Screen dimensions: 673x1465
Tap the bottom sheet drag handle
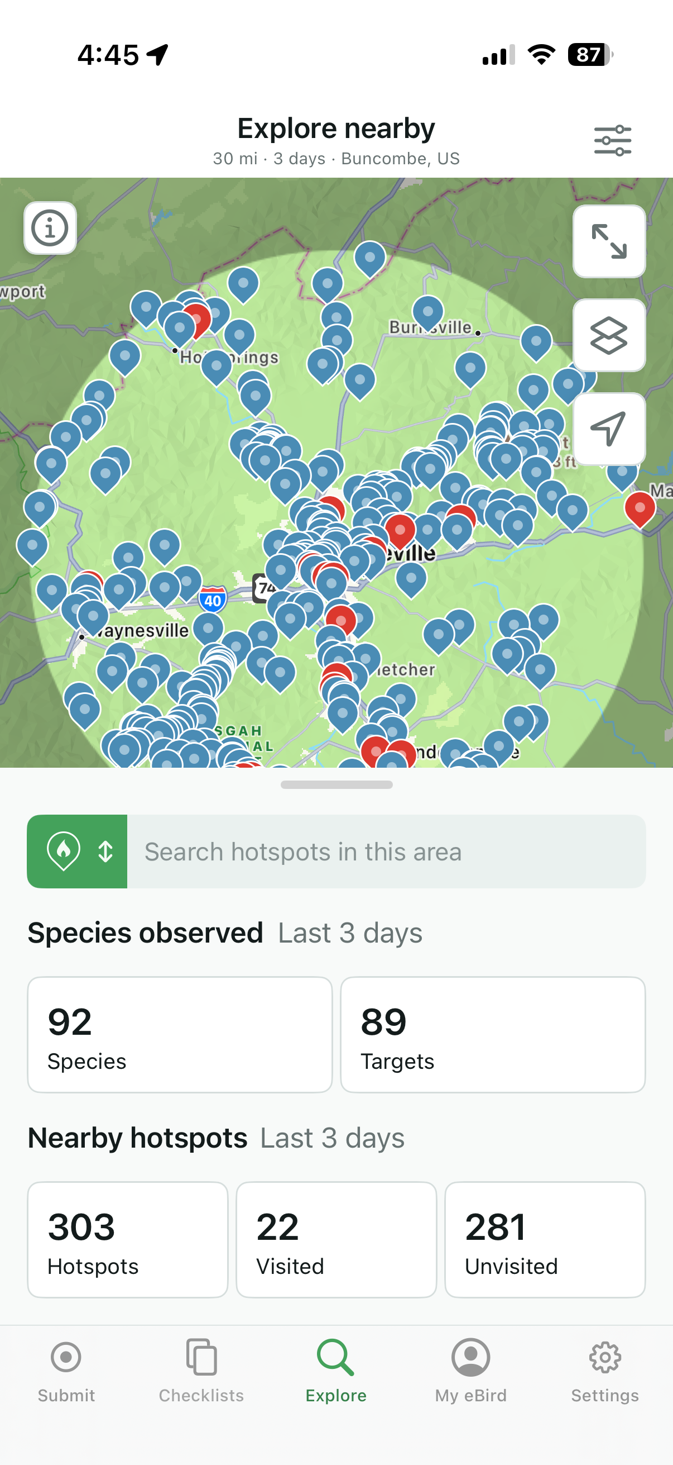(336, 785)
